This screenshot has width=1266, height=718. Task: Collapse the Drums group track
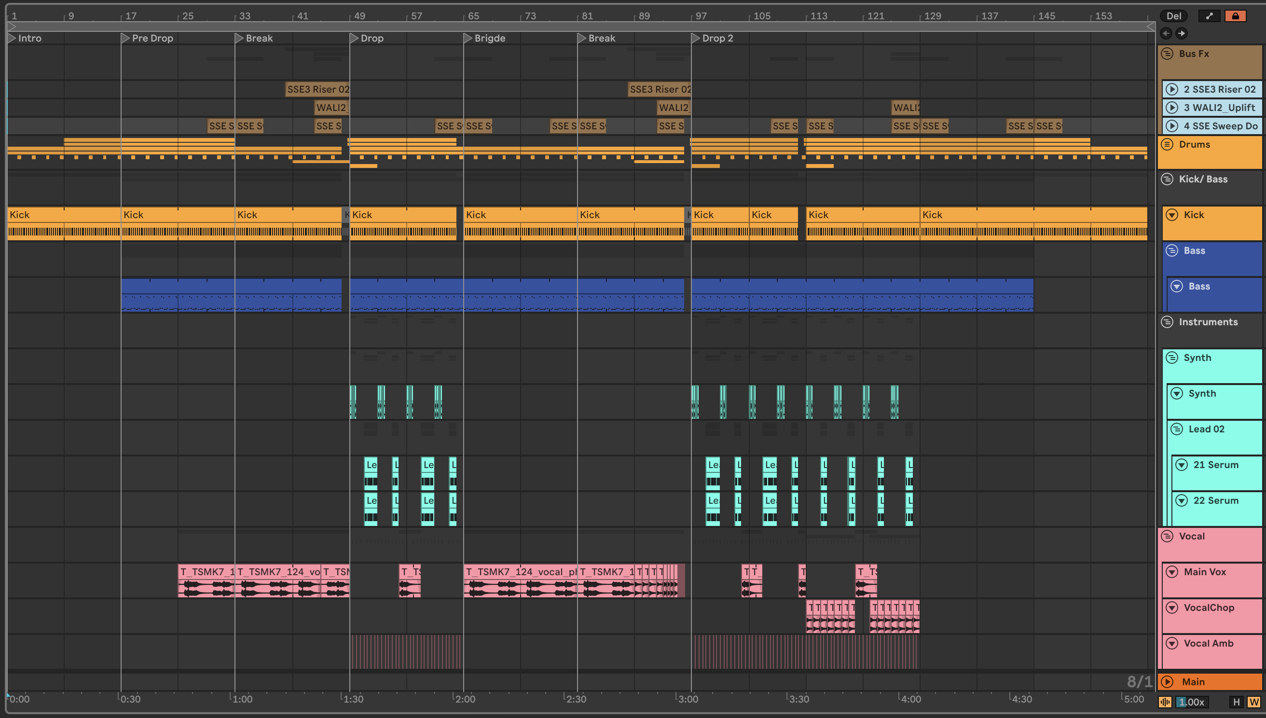(1167, 144)
